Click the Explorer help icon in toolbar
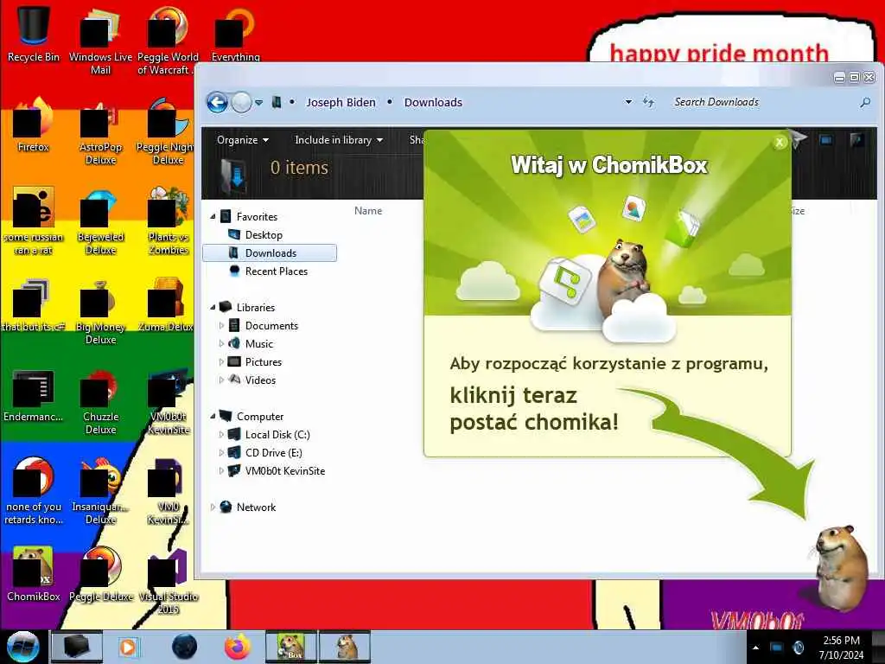Image resolution: width=885 pixels, height=664 pixels. tap(856, 140)
